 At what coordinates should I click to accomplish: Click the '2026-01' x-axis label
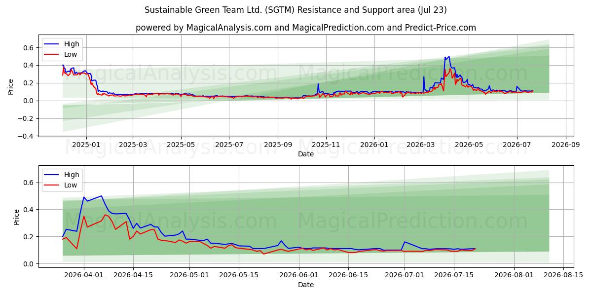click(x=374, y=145)
